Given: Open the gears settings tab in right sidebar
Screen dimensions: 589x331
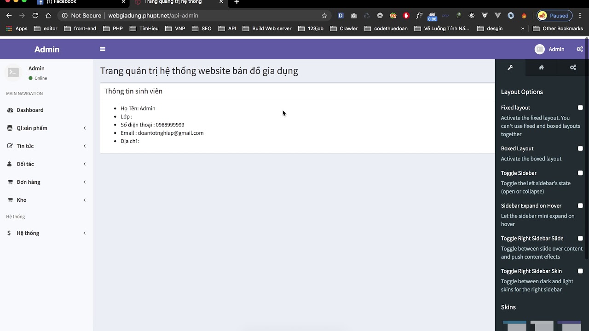Looking at the screenshot, I should point(573,68).
